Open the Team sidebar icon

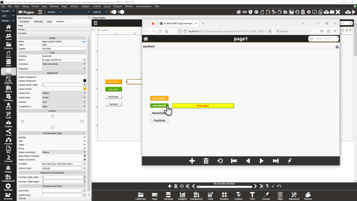pyautogui.click(x=8, y=37)
